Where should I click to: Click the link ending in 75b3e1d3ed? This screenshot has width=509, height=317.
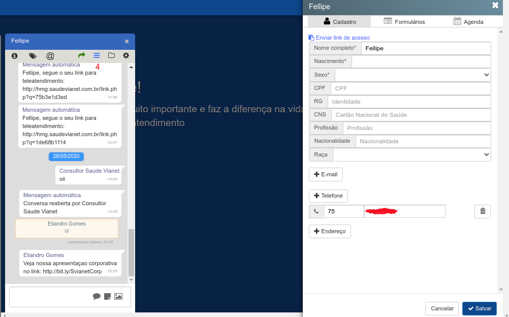[x=70, y=93]
